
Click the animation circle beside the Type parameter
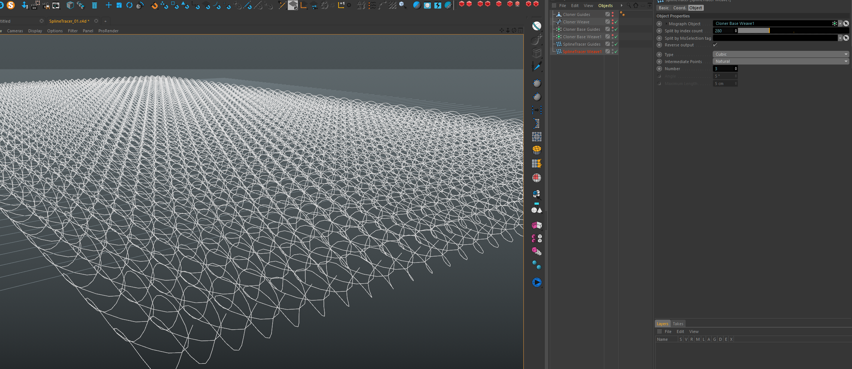(659, 54)
